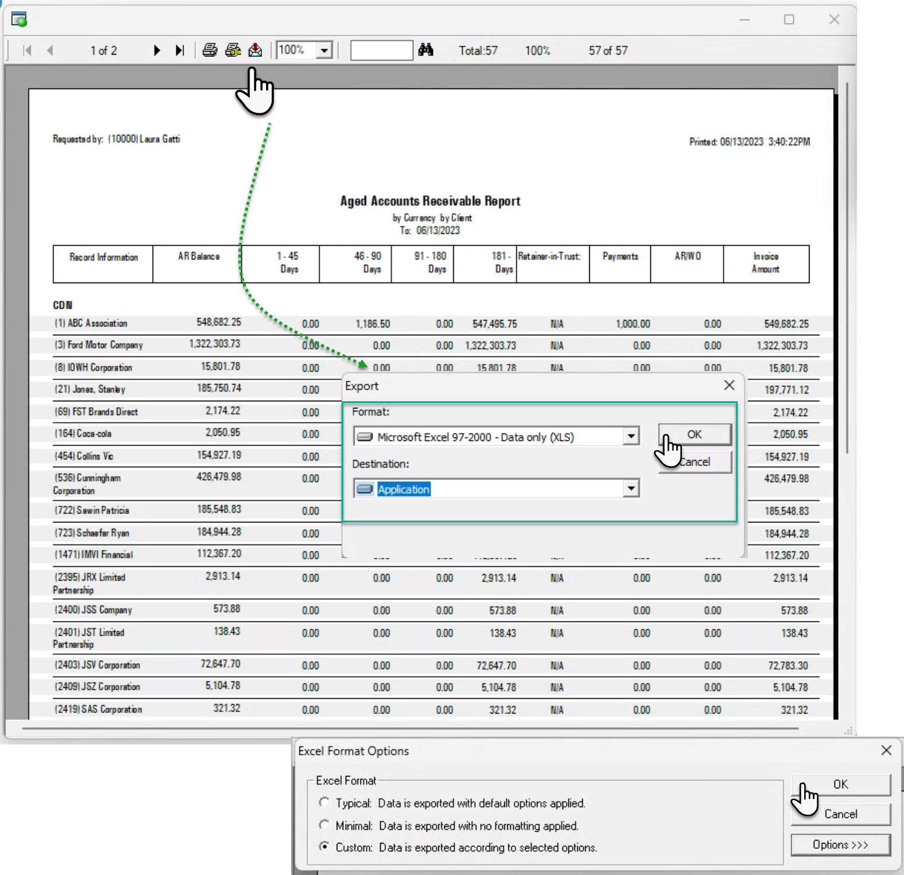This screenshot has height=875, width=904.
Task: Click (2419) SAS Corporation row
Action: pyautogui.click(x=436, y=709)
